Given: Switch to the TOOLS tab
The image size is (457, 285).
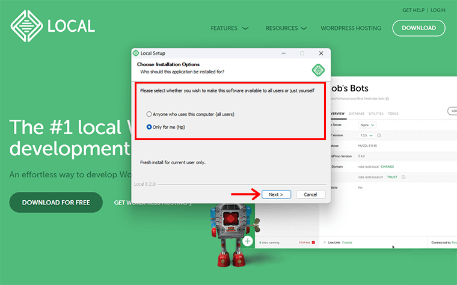Looking at the screenshot, I should point(393,114).
